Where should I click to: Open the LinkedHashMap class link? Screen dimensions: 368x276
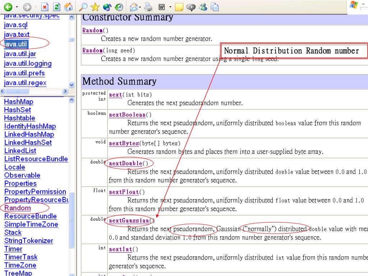click(29, 134)
